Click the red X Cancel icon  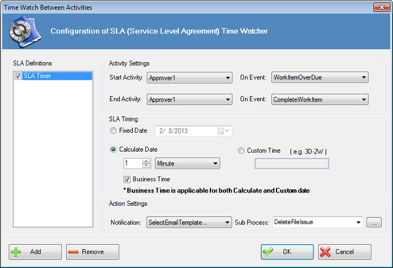[x=326, y=252]
